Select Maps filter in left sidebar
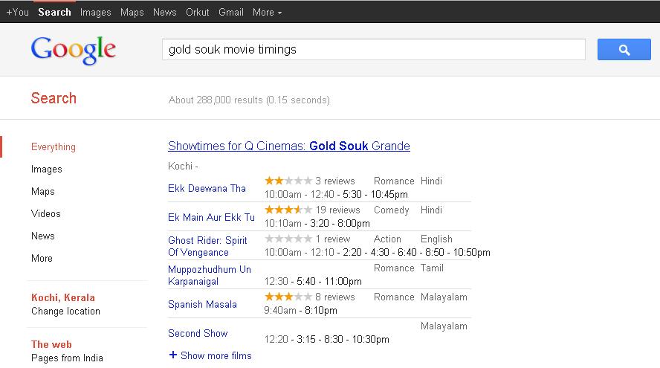Screen dimensions: 660x368 (x=42, y=191)
